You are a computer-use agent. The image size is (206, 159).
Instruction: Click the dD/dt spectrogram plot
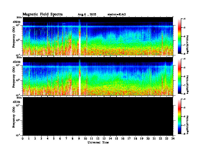tap(98, 76)
